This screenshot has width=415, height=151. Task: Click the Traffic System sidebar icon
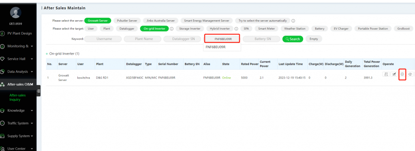pyautogui.click(x=2, y=123)
